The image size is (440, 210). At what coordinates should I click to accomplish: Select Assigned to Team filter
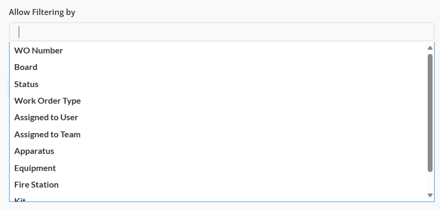[x=218, y=134]
